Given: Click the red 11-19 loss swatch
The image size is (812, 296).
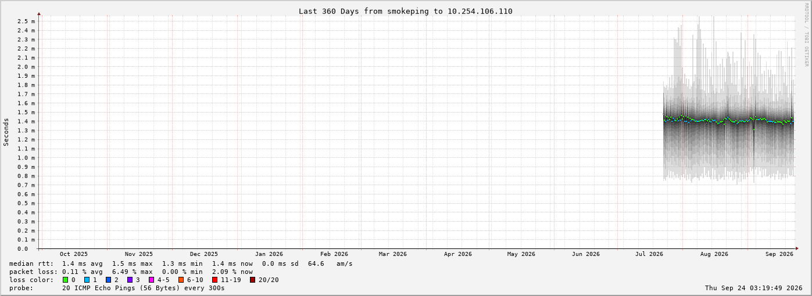Looking at the screenshot, I should pyautogui.click(x=215, y=280).
